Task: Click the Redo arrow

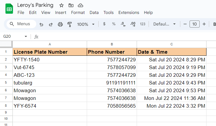Action: point(51,24)
